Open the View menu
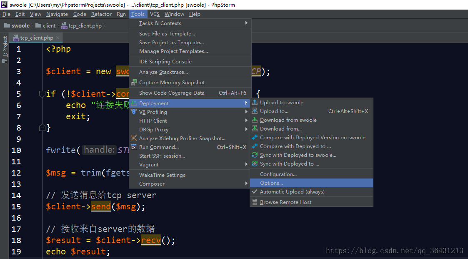Screen dimensions: 468x259 click(x=35, y=14)
